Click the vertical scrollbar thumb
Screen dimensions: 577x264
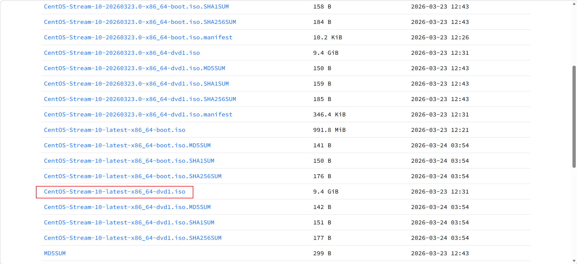click(574, 116)
